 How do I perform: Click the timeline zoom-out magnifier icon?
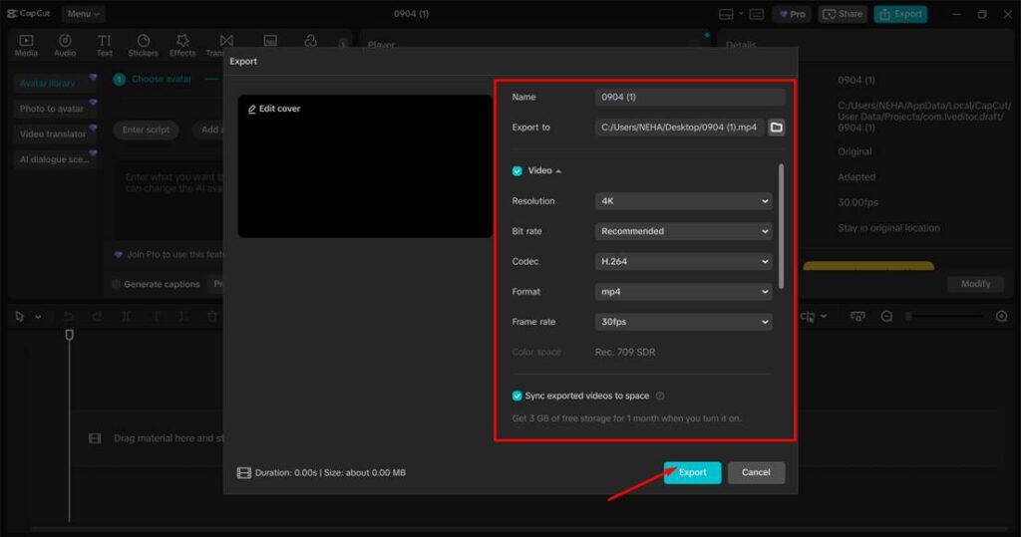[x=886, y=316]
